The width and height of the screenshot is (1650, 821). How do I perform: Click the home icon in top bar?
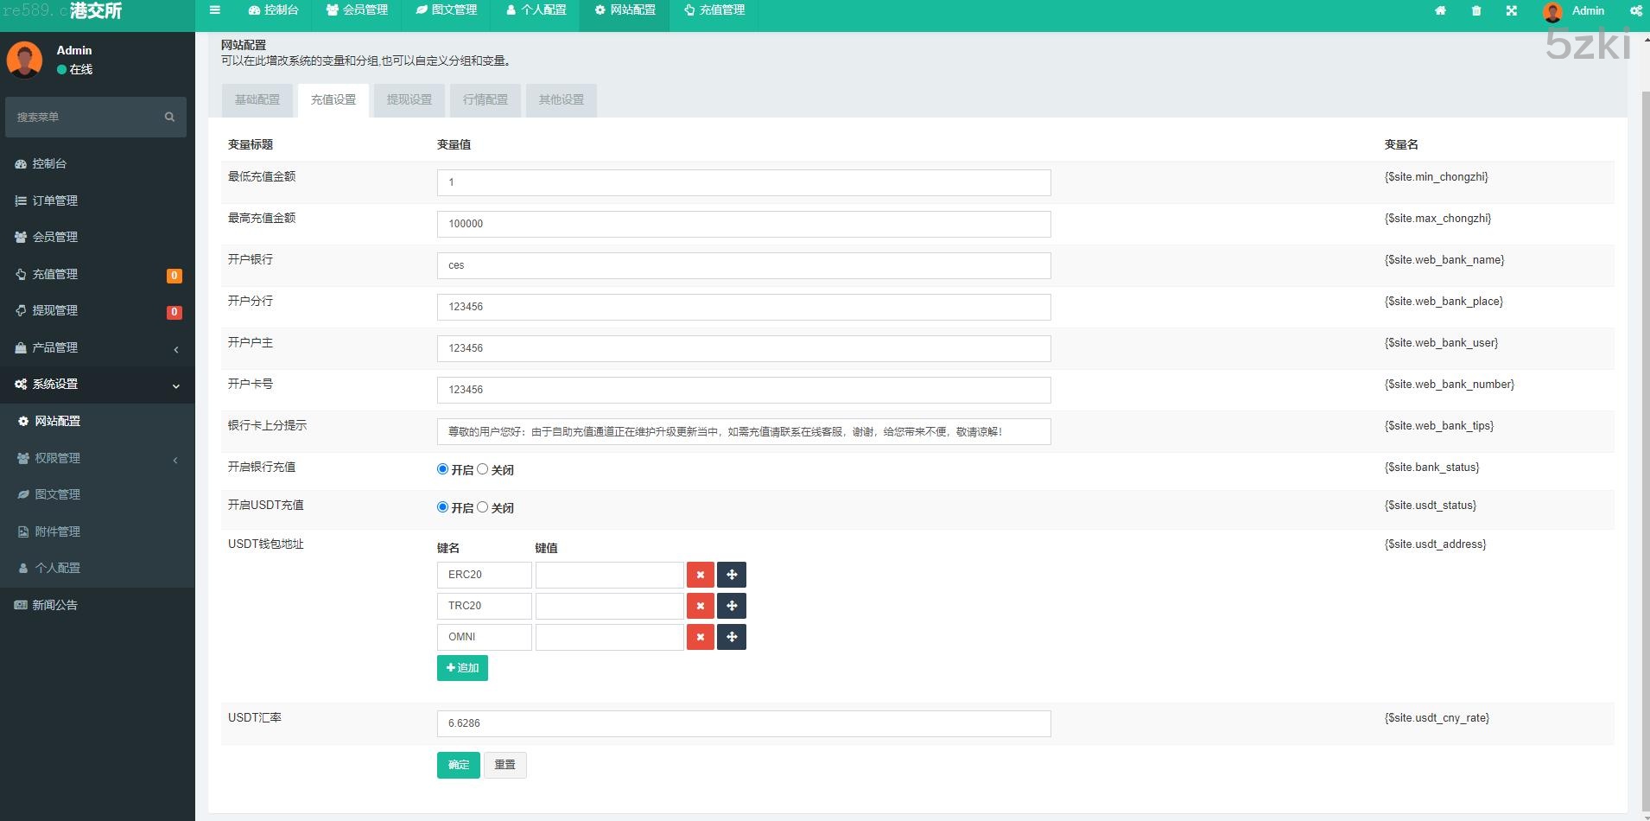coord(1440,11)
